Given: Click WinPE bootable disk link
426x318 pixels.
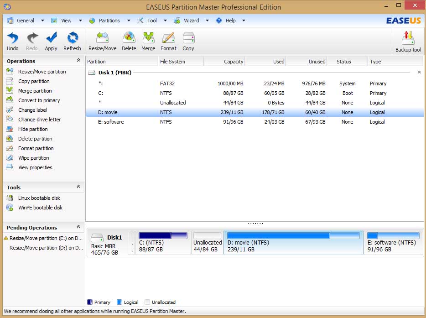Looking at the screenshot, I should (40, 208).
